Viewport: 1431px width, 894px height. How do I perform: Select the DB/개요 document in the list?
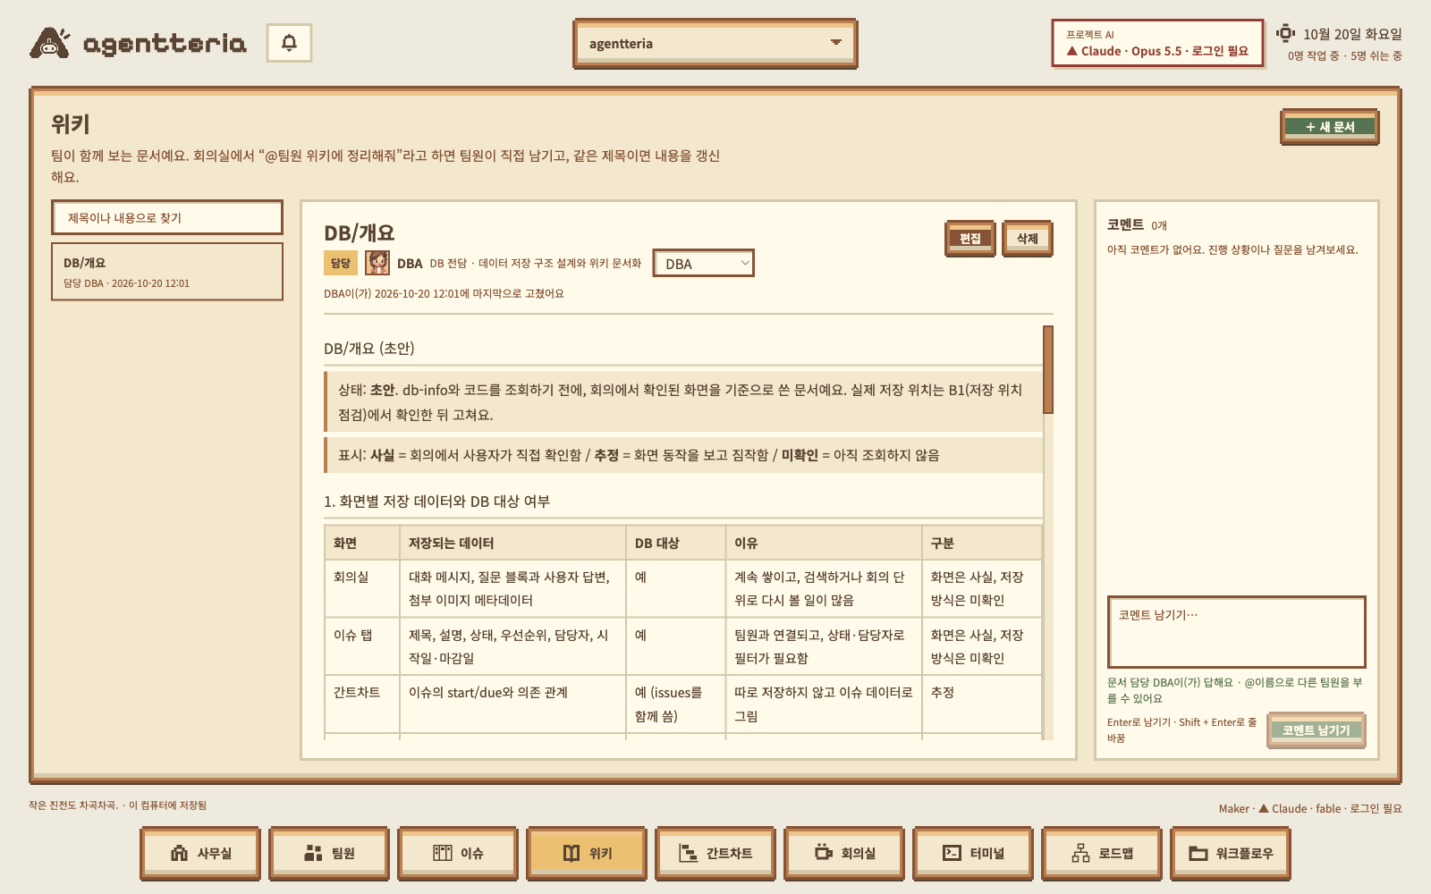(167, 272)
